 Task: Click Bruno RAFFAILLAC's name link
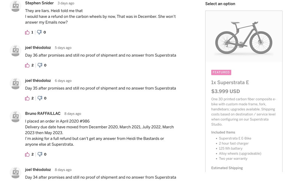click(43, 114)
